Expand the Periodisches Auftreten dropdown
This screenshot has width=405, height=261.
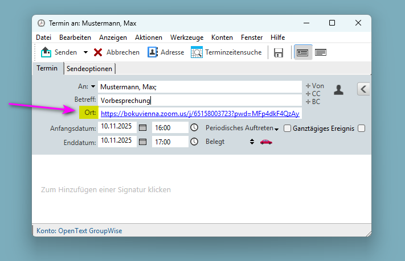point(276,130)
